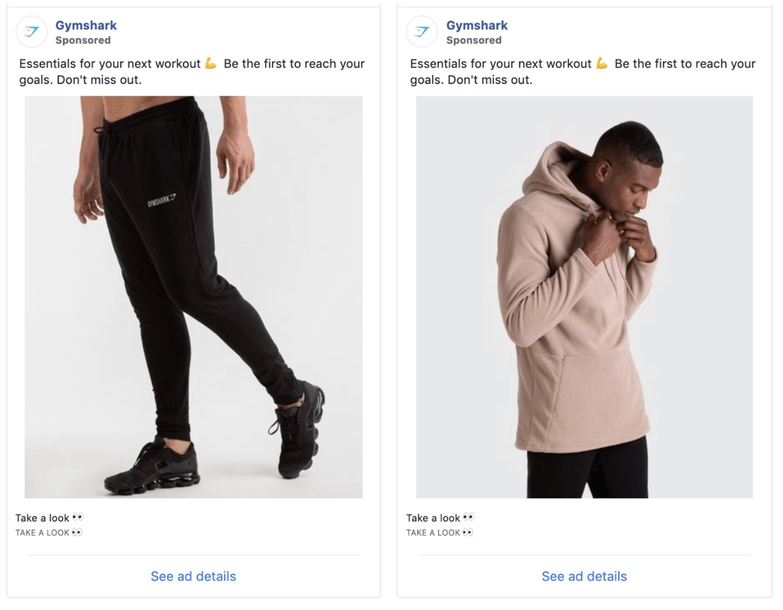
Task: Click the eyes emoji beside the hoodie ad headline
Action: tap(468, 518)
